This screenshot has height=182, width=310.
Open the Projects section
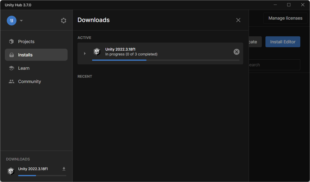(36, 41)
